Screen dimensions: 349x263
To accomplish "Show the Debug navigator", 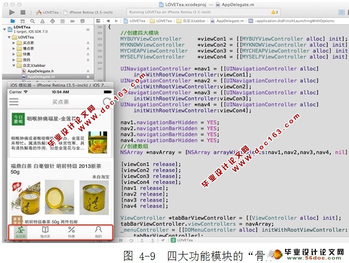I will pyautogui.click(x=62, y=21).
